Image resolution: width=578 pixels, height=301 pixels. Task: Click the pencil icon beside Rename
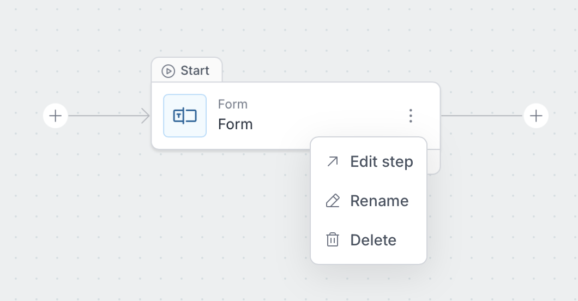tap(332, 201)
